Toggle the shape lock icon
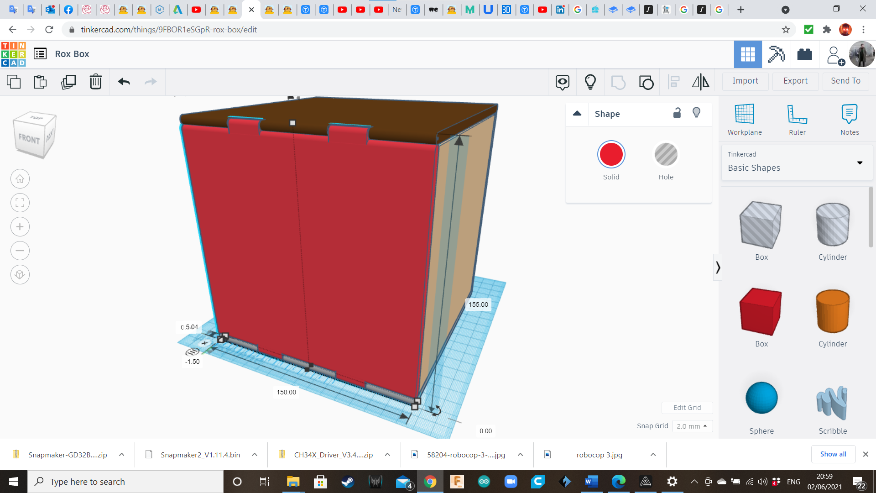The image size is (876, 493). (x=677, y=113)
